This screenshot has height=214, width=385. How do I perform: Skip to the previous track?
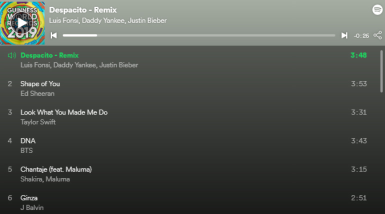pos(54,35)
